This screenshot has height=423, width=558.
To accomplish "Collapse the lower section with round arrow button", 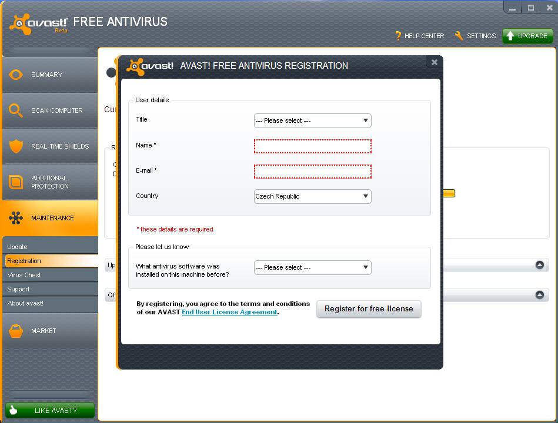I will [540, 295].
